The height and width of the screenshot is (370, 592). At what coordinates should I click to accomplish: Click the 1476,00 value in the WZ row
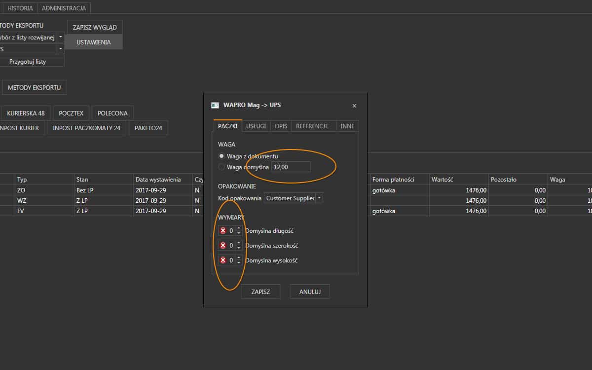[x=459, y=200]
